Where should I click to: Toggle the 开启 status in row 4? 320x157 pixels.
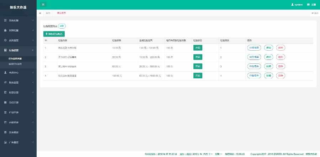[198, 75]
